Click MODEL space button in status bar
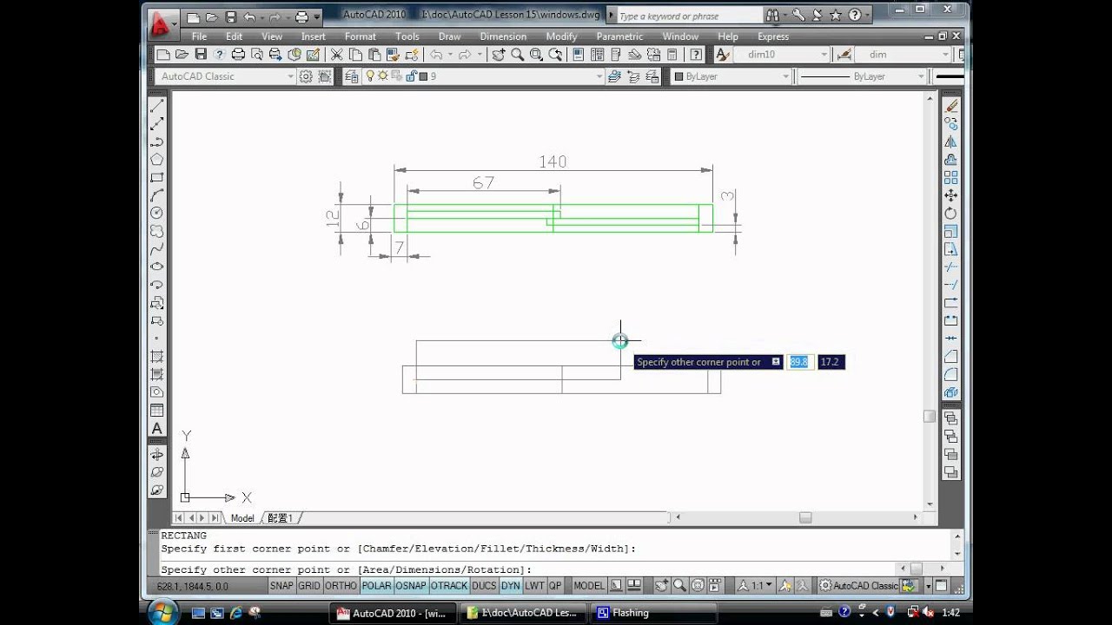The image size is (1112, 625). pyautogui.click(x=589, y=586)
